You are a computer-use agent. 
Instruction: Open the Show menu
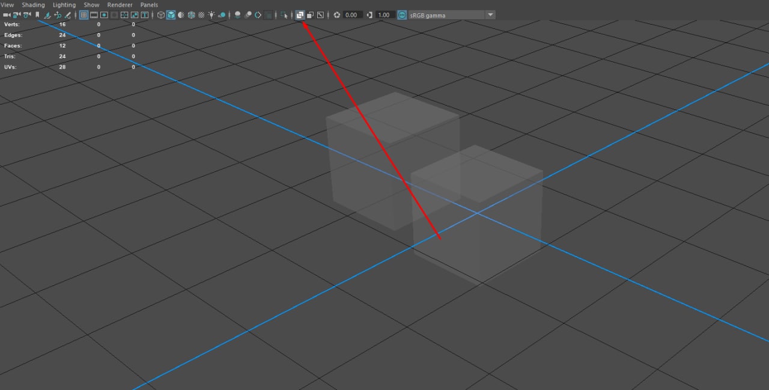[x=91, y=5]
